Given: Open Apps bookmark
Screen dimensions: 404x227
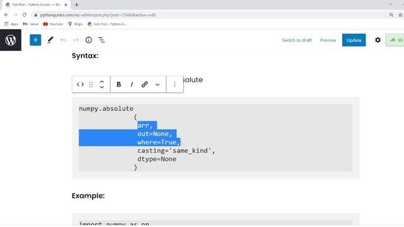Looking at the screenshot, I should 11,24.
